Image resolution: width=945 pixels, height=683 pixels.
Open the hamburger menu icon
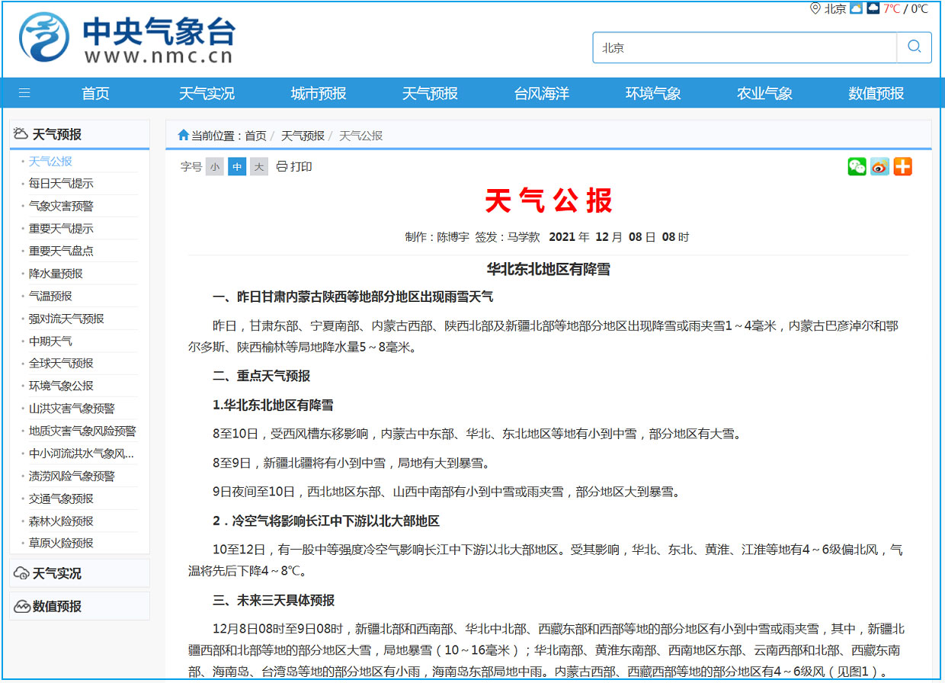point(24,93)
